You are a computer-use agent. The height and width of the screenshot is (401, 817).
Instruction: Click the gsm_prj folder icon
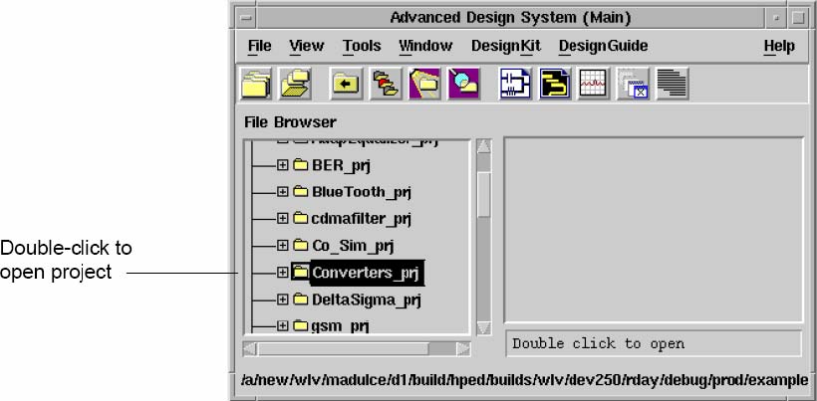[x=300, y=325]
